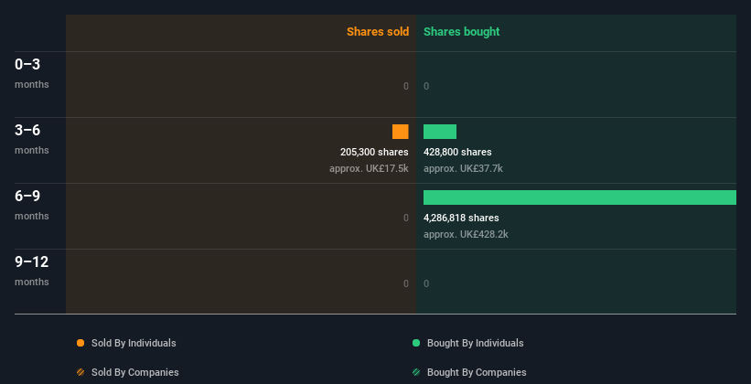The width and height of the screenshot is (751, 384).
Task: Click the orange Sold By Individuals legend dot
Action: [80, 343]
